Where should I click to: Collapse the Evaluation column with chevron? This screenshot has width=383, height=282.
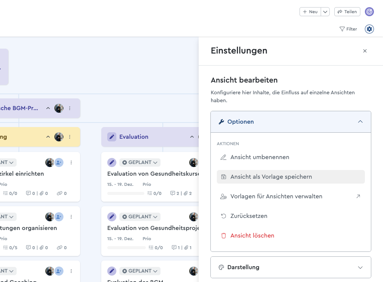point(192,137)
